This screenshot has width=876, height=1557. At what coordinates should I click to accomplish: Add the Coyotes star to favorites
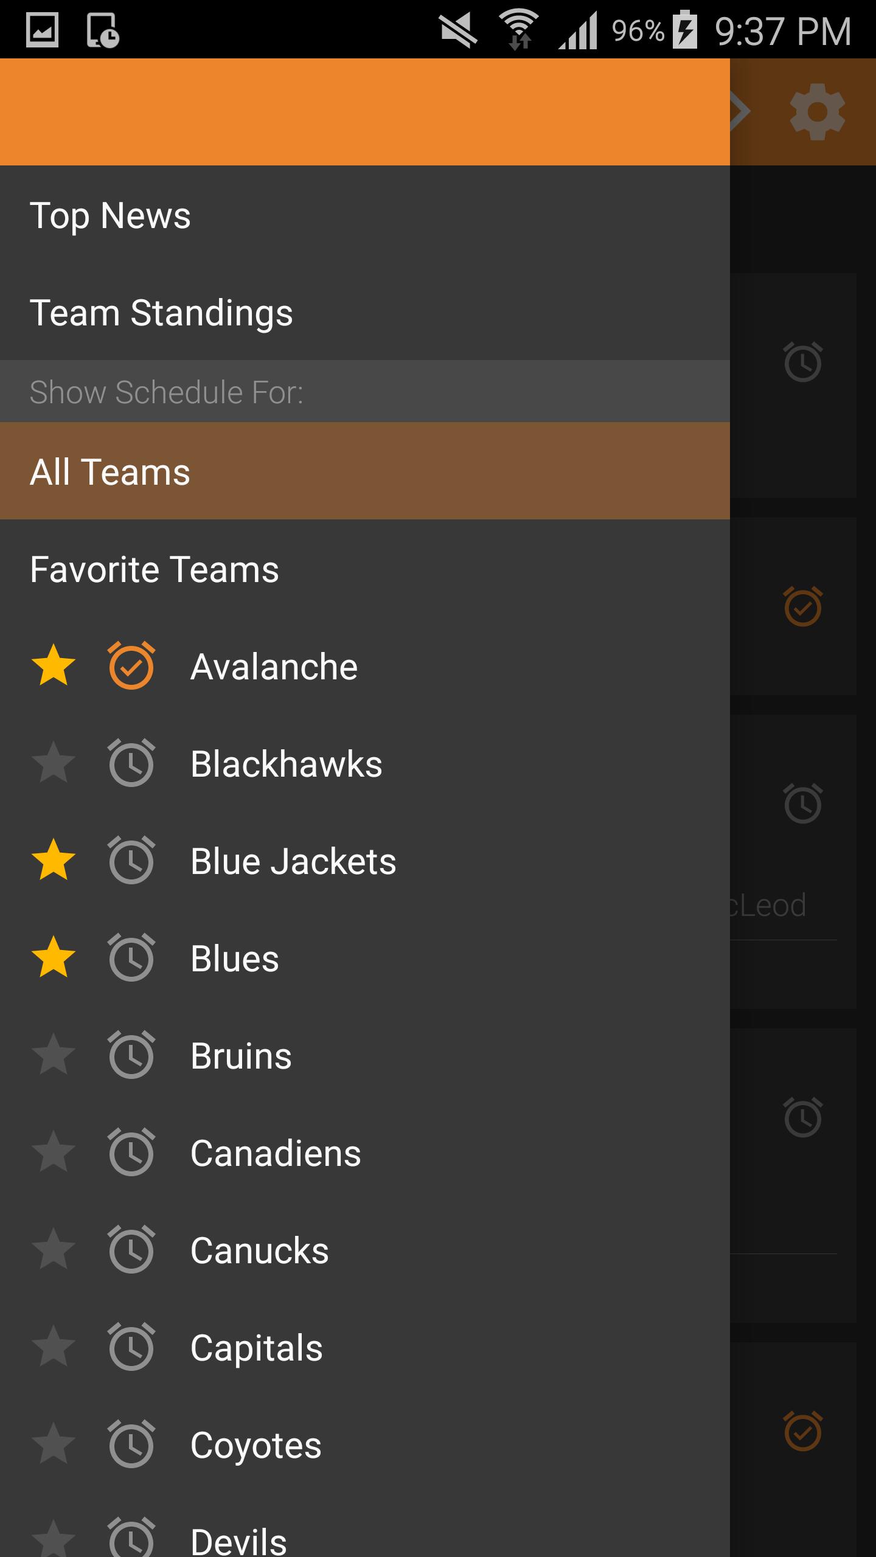click(54, 1444)
